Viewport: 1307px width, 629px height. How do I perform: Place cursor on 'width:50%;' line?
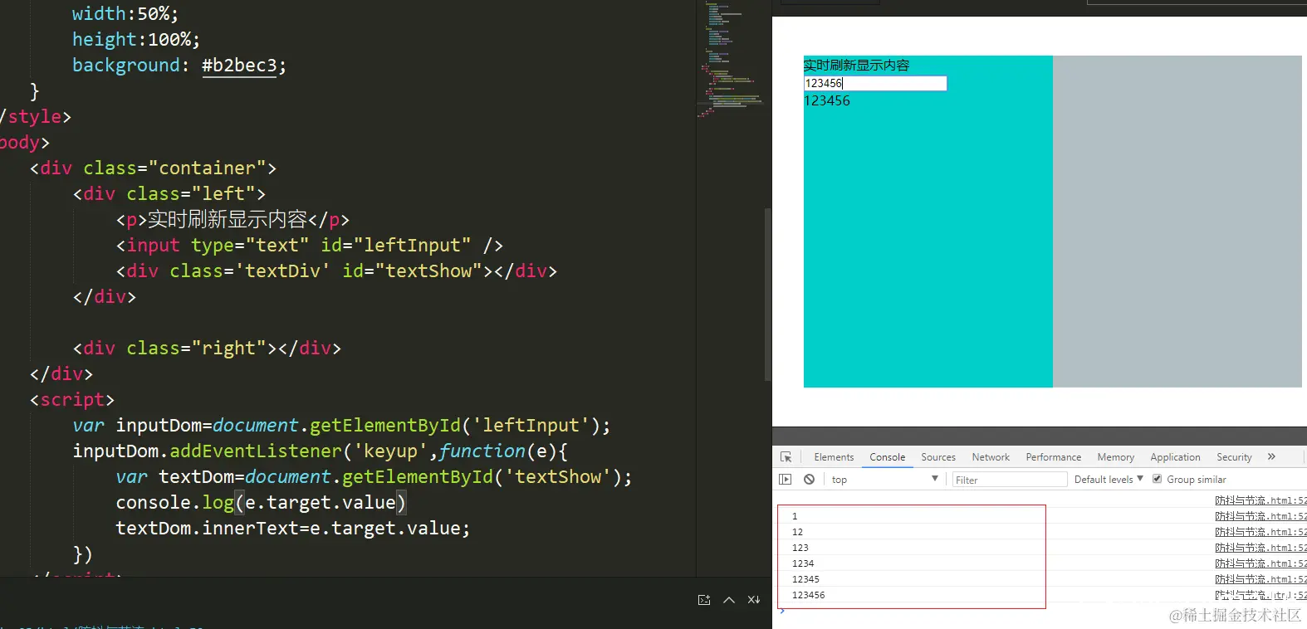(125, 13)
